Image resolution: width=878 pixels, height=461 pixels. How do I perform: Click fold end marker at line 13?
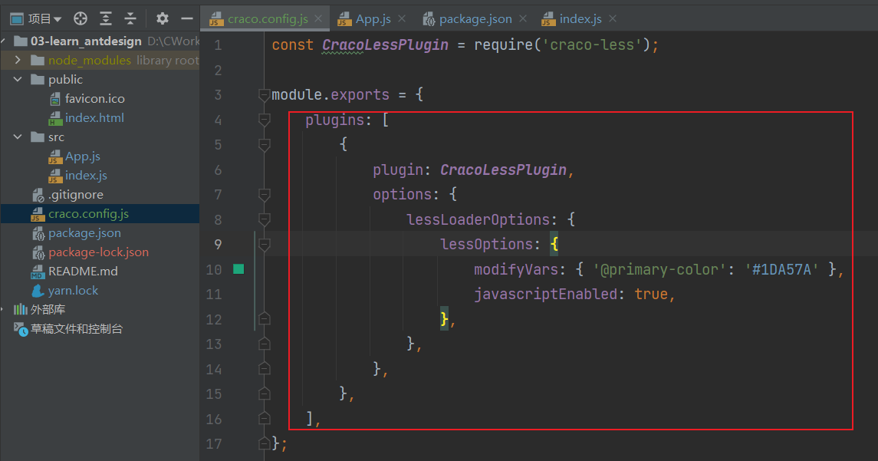tap(265, 344)
